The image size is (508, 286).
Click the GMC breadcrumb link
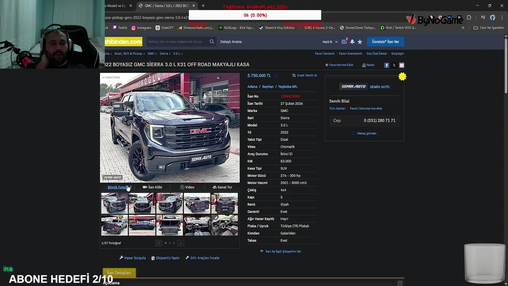pos(151,54)
